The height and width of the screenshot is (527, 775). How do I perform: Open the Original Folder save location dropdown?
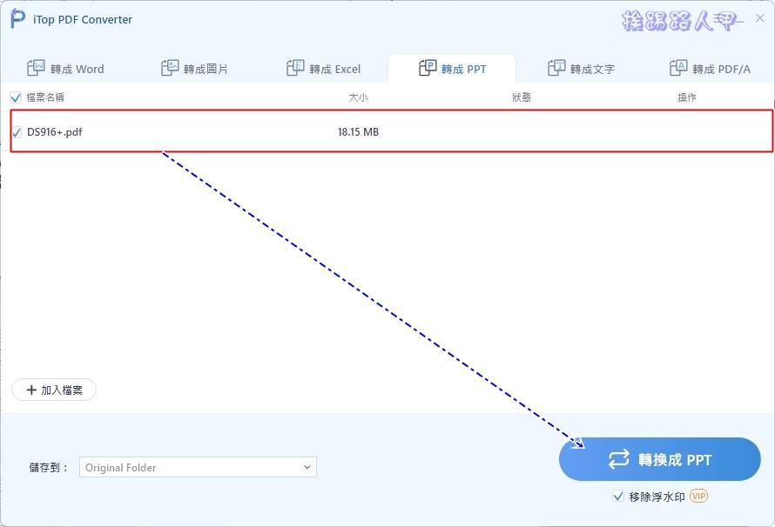[196, 467]
